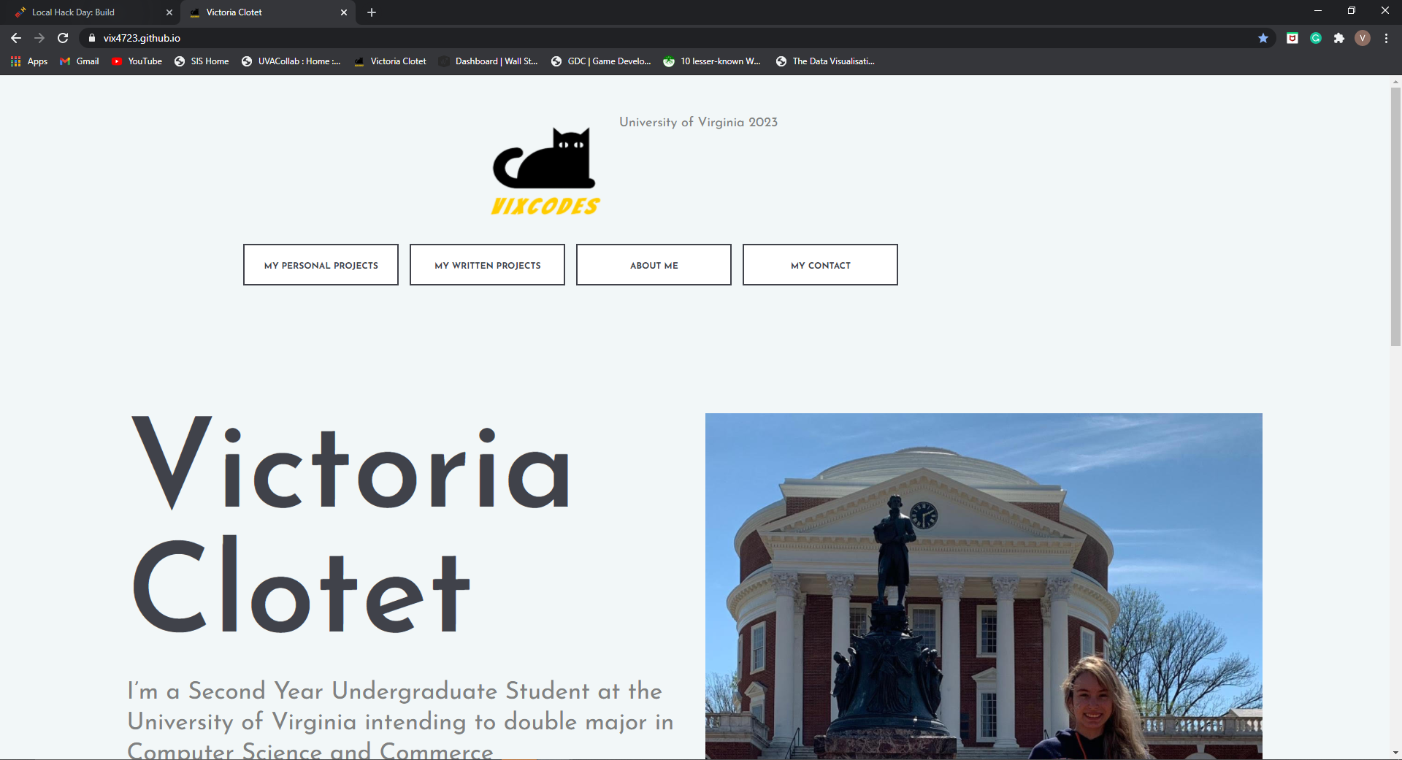Minimize the Chrome window
Viewport: 1402px width, 760px height.
tap(1318, 11)
